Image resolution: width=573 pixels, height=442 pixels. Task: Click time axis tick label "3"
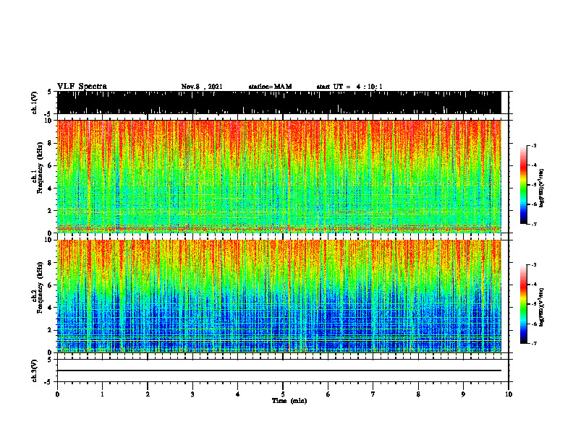tap(192, 394)
